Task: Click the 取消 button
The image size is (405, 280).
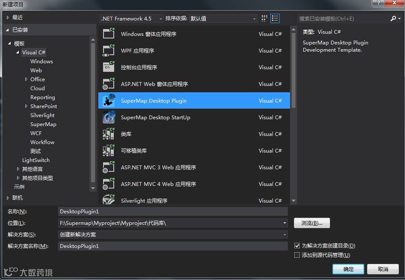Action: [x=383, y=269]
